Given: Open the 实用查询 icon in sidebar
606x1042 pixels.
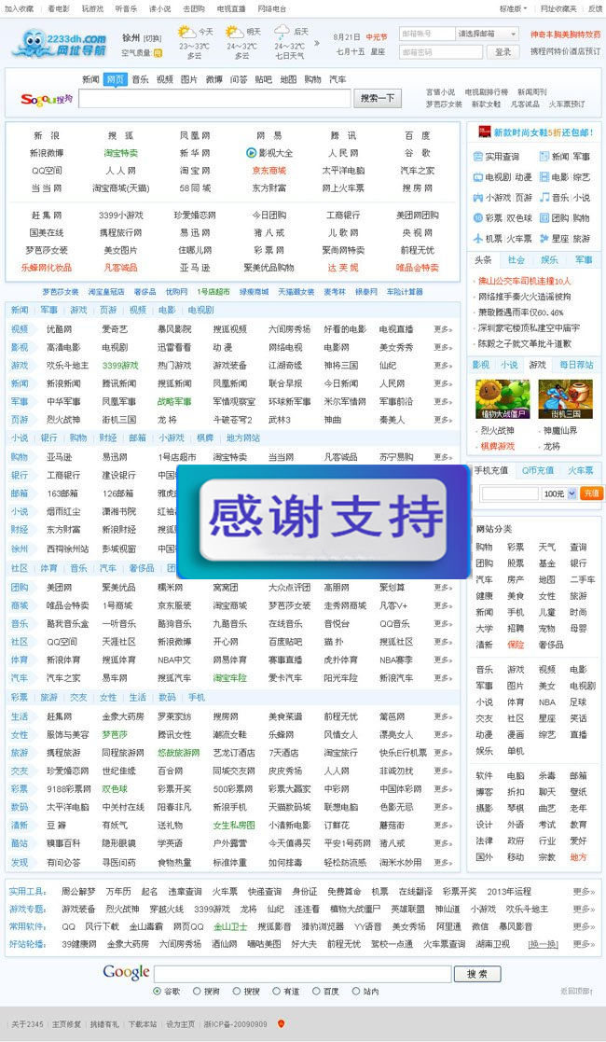Looking at the screenshot, I should tap(477, 157).
